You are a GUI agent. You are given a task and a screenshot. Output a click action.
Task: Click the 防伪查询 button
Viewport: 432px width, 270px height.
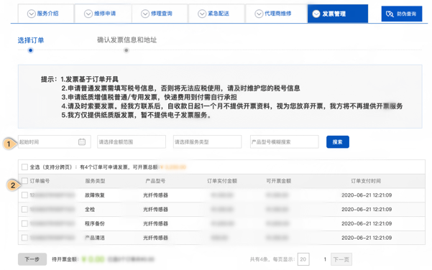pos(402,14)
